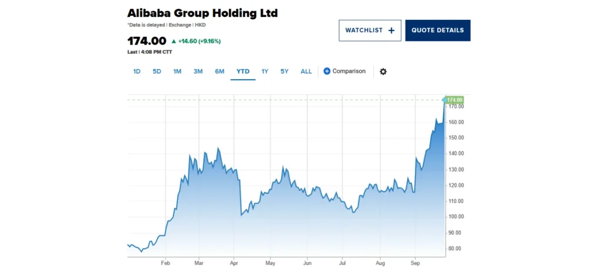601x270 pixels.
Task: Click the blue plus Comparison icon
Action: [x=327, y=71]
